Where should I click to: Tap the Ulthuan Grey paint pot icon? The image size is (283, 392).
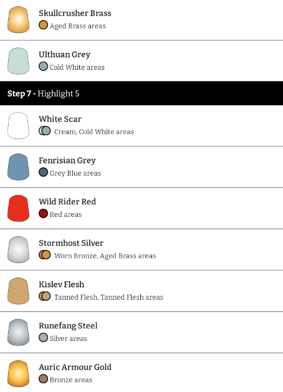point(18,61)
